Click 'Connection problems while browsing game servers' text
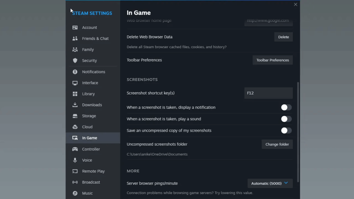354x199 pixels. point(190,193)
